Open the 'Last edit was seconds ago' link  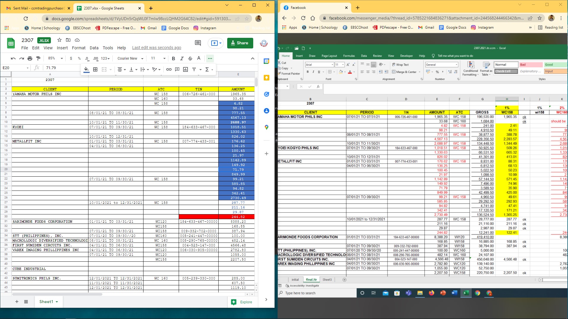point(156,48)
